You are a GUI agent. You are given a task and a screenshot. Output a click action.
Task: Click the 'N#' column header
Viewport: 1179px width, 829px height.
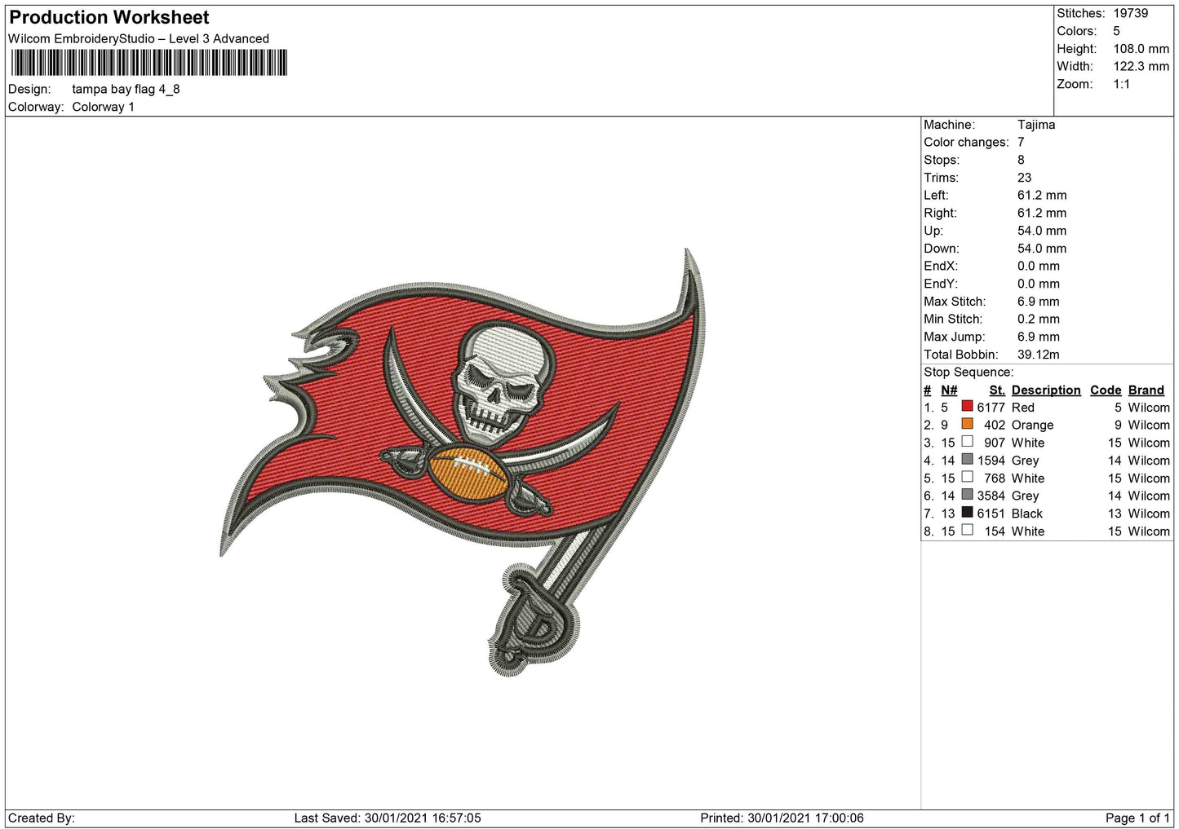pos(949,390)
